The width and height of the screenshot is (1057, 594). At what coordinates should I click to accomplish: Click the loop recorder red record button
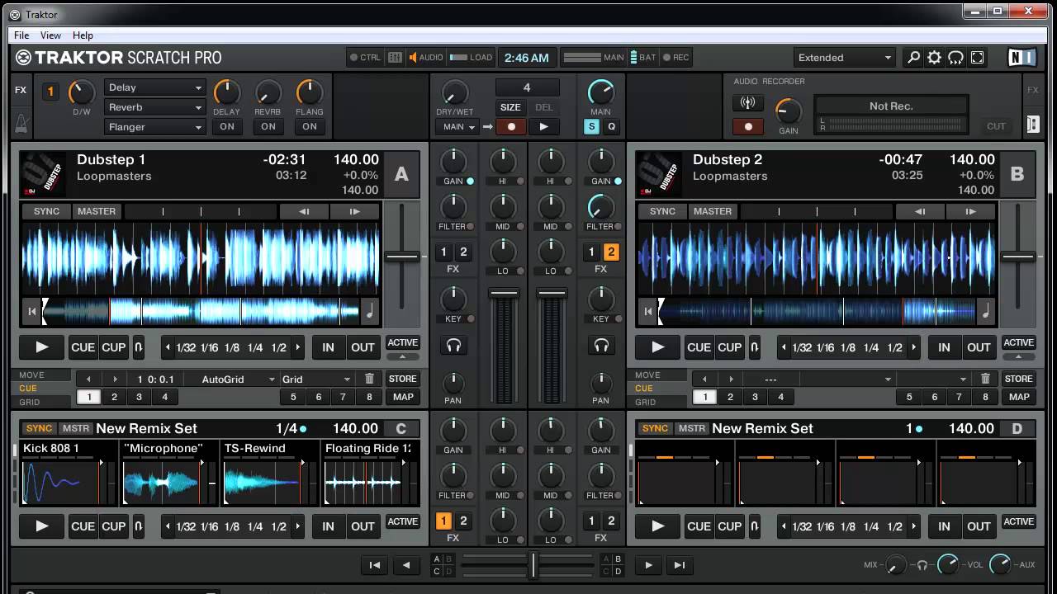coord(511,127)
